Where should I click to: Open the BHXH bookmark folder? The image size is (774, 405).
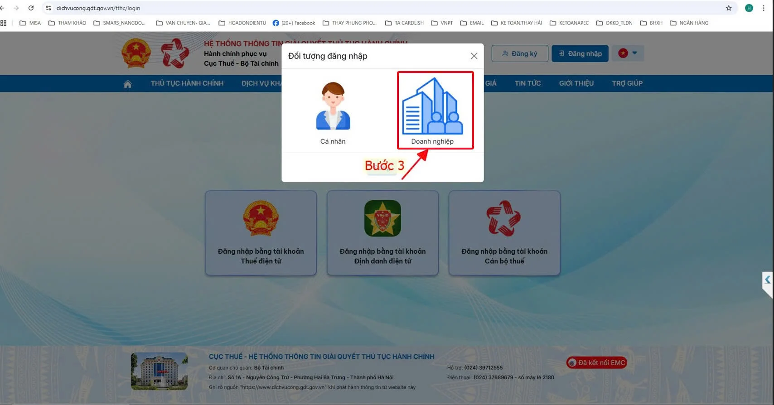(651, 23)
